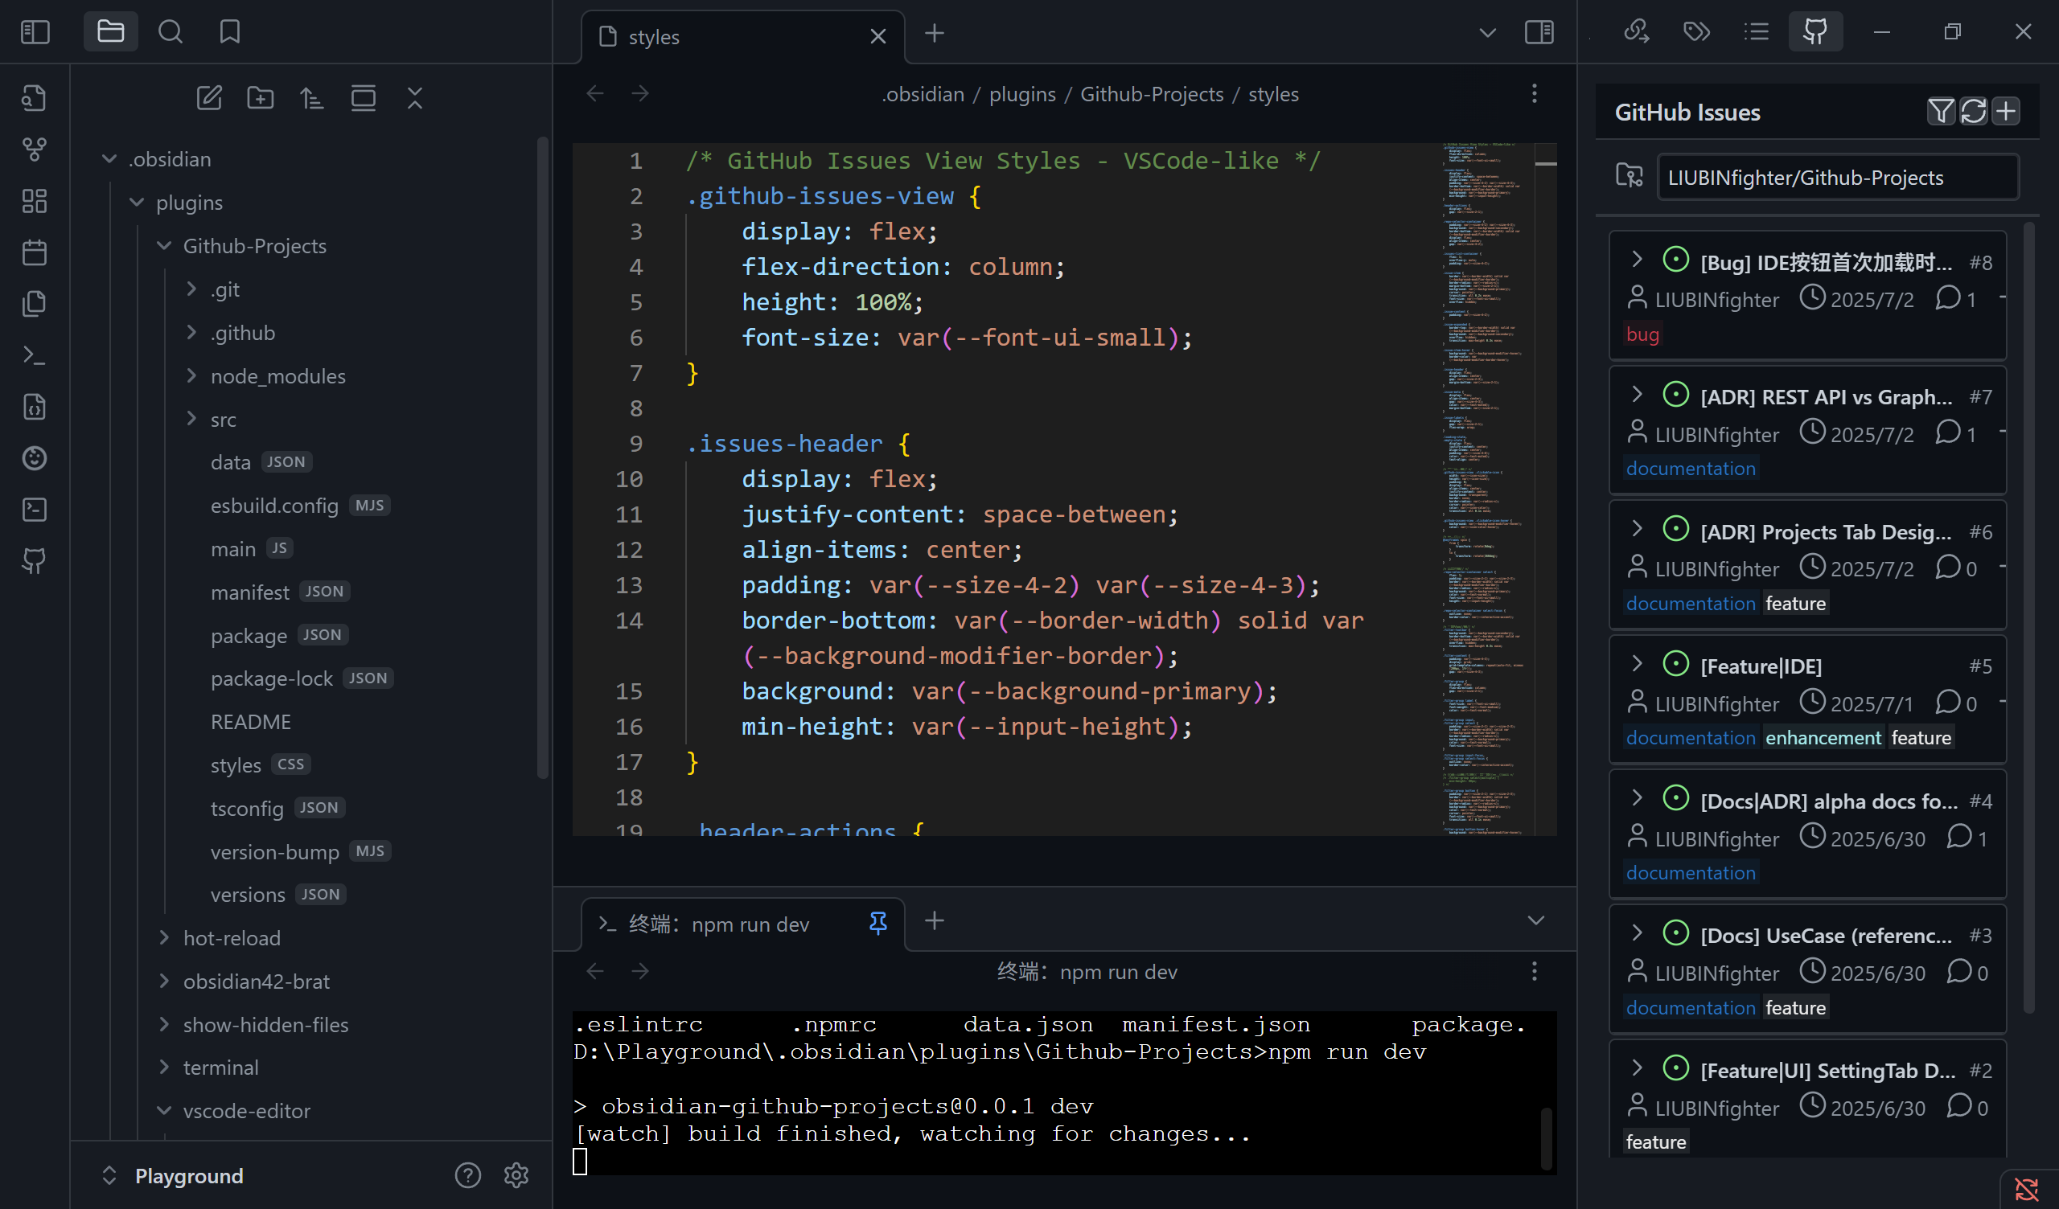Toggle the right sidebar panel
The image size is (2059, 1209).
click(1539, 33)
